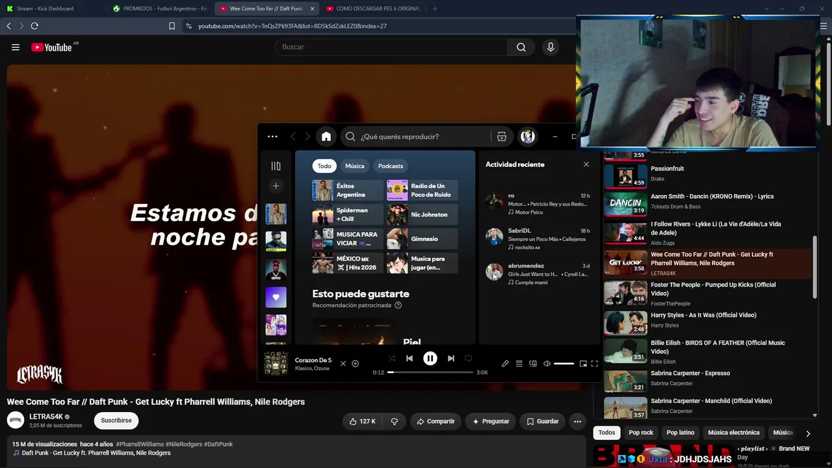
Task: Play Sabrina Carpenter - Espresso from playlist
Action: (708, 380)
